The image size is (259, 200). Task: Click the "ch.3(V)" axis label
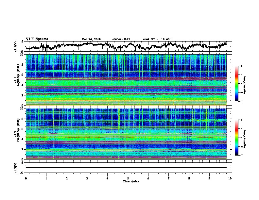point(16,168)
